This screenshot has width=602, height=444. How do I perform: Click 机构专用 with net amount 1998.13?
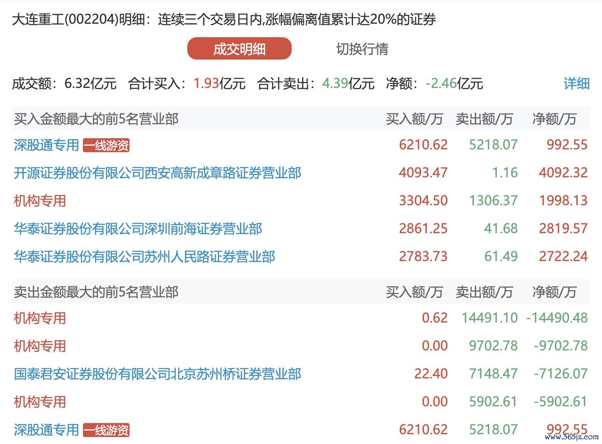point(40,201)
